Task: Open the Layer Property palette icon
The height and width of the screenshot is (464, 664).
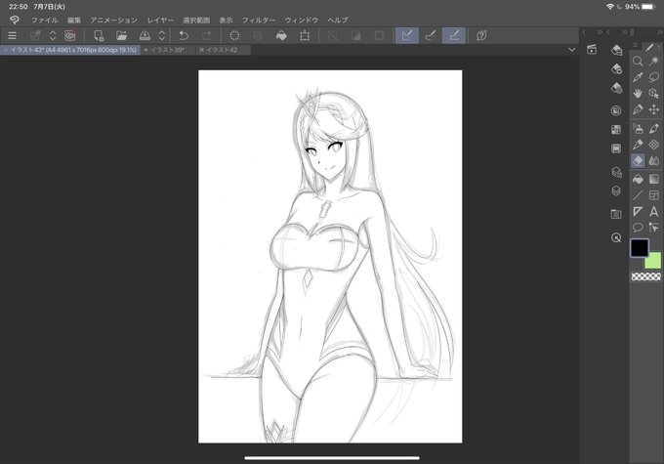Action: click(616, 172)
